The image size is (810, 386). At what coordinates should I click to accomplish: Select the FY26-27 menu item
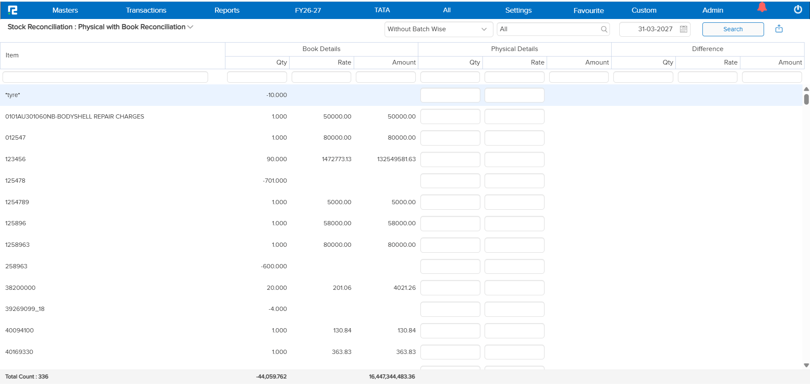(x=308, y=10)
